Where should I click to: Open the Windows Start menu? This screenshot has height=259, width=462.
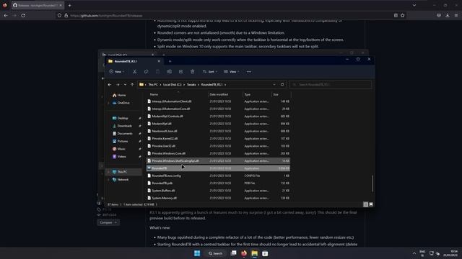click(x=197, y=253)
